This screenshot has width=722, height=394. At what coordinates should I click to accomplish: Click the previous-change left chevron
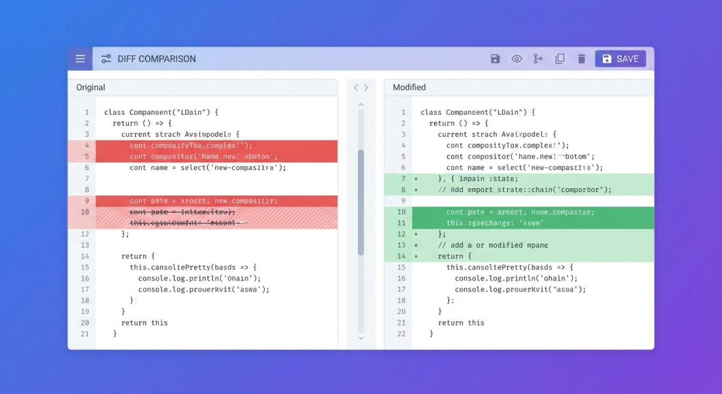356,87
